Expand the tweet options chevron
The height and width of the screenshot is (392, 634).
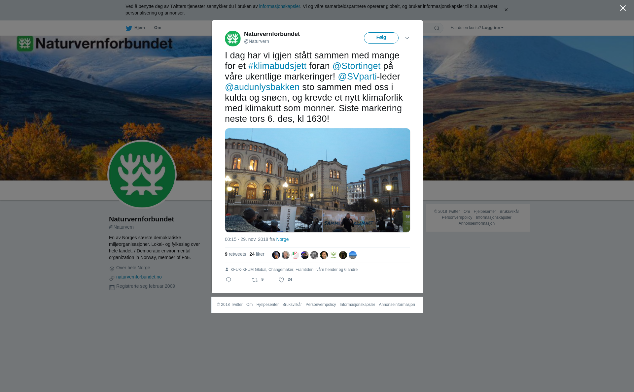tap(407, 38)
